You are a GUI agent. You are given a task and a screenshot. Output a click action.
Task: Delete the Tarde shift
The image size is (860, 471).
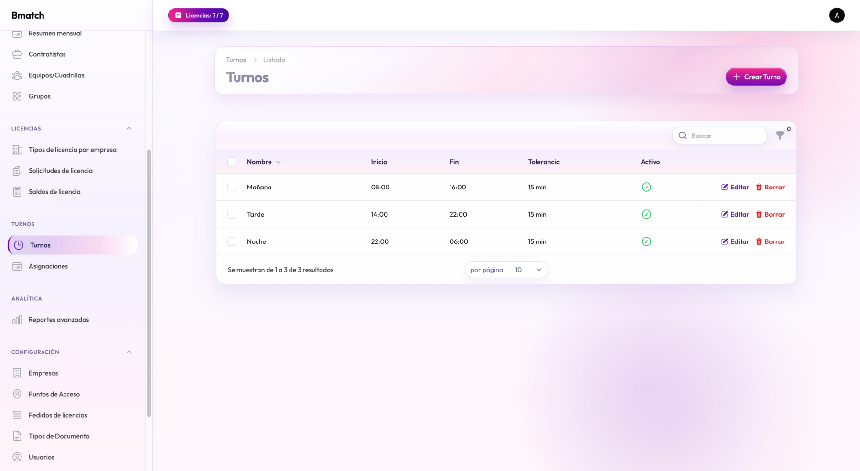point(770,214)
